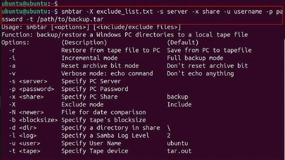The image size is (285, 160).
Task: Click the 'tar.out' default tape value
Action: coord(179,151)
